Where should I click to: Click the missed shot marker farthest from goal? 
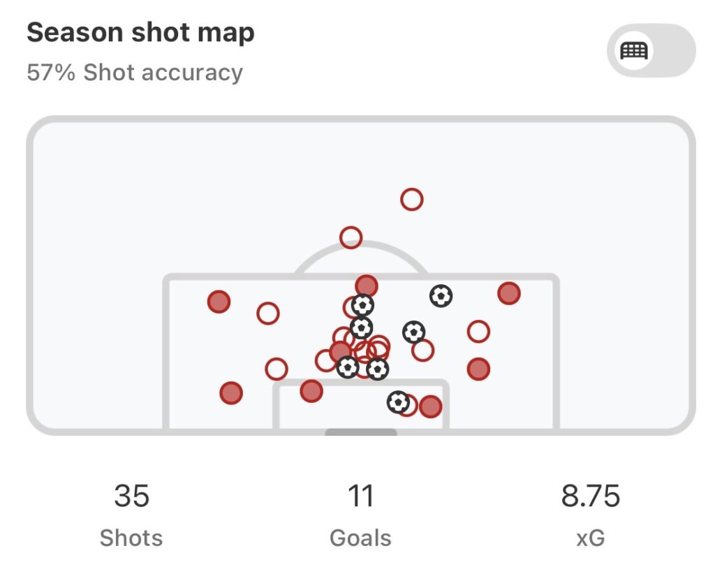pyautogui.click(x=412, y=200)
